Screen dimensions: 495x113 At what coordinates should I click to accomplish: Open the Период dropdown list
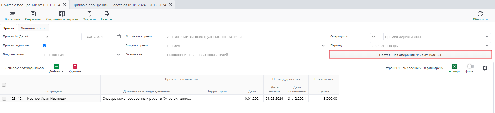(487, 46)
